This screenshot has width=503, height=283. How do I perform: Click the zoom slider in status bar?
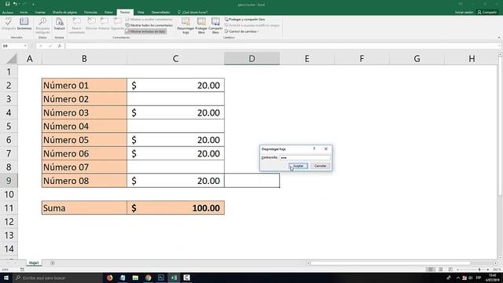point(472,269)
